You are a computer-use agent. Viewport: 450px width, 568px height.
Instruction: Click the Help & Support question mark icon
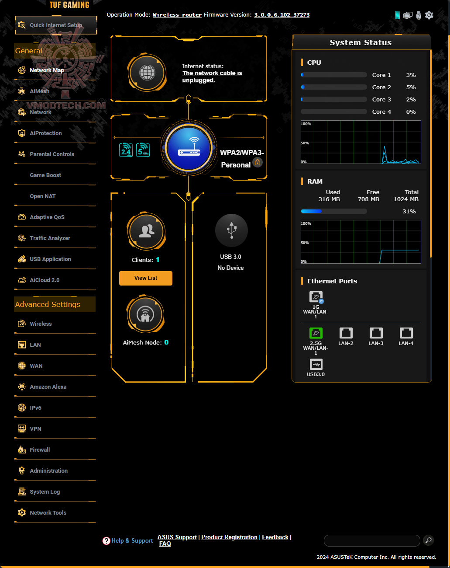point(106,541)
